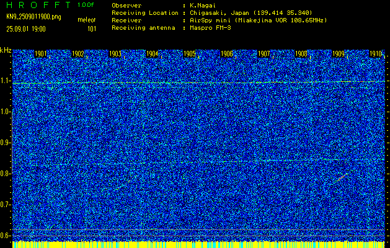Click the 0.6 frequency axis label
Screen dimensions: 390x248
pyautogui.click(x=6, y=236)
